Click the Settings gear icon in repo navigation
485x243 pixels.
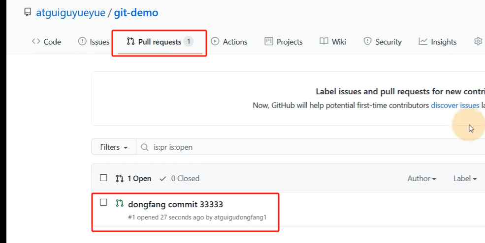tap(478, 41)
